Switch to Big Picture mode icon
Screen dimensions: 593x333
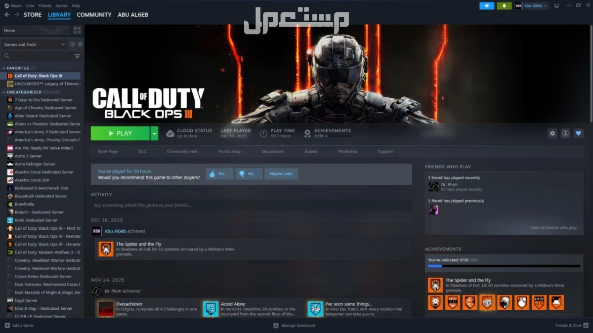[x=556, y=6]
